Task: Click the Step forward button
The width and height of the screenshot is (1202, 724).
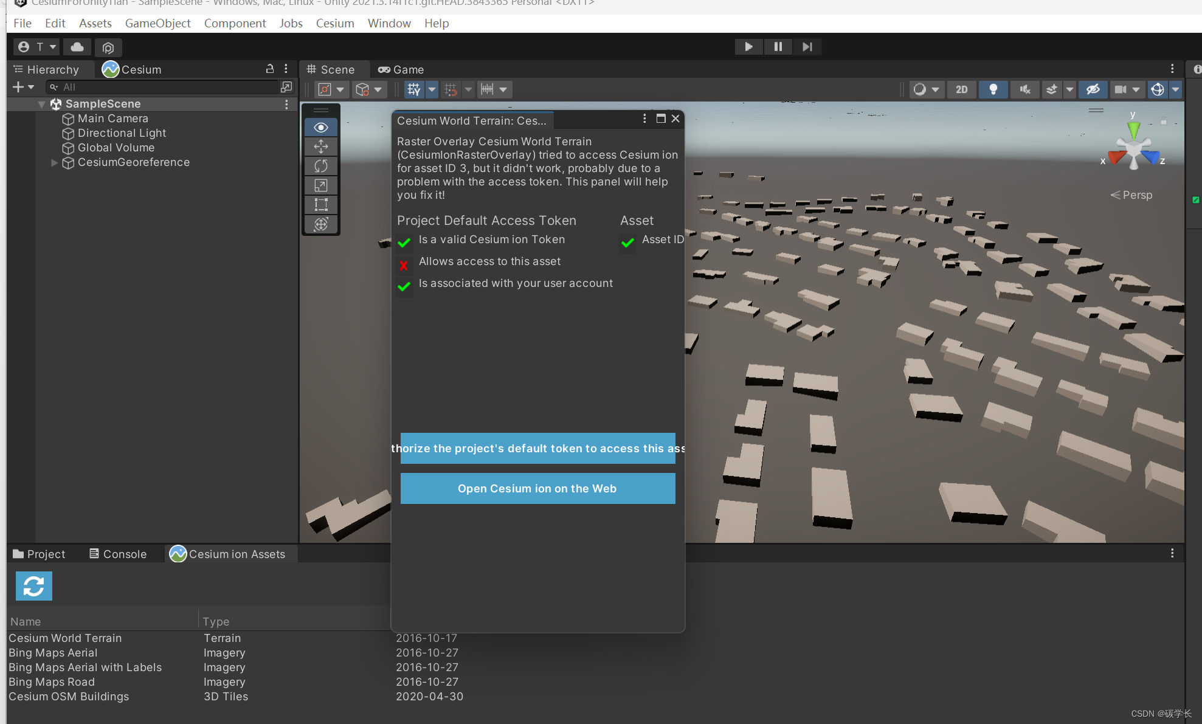Action: [x=807, y=47]
